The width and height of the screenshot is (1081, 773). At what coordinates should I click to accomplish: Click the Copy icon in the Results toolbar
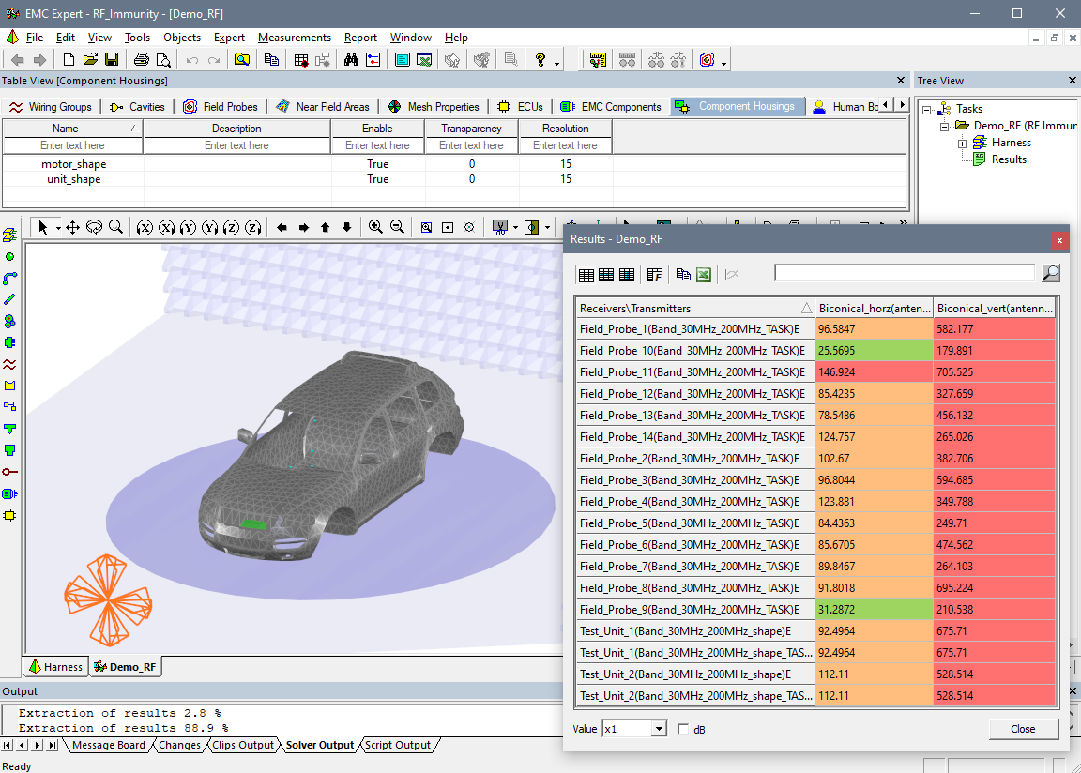click(x=683, y=274)
